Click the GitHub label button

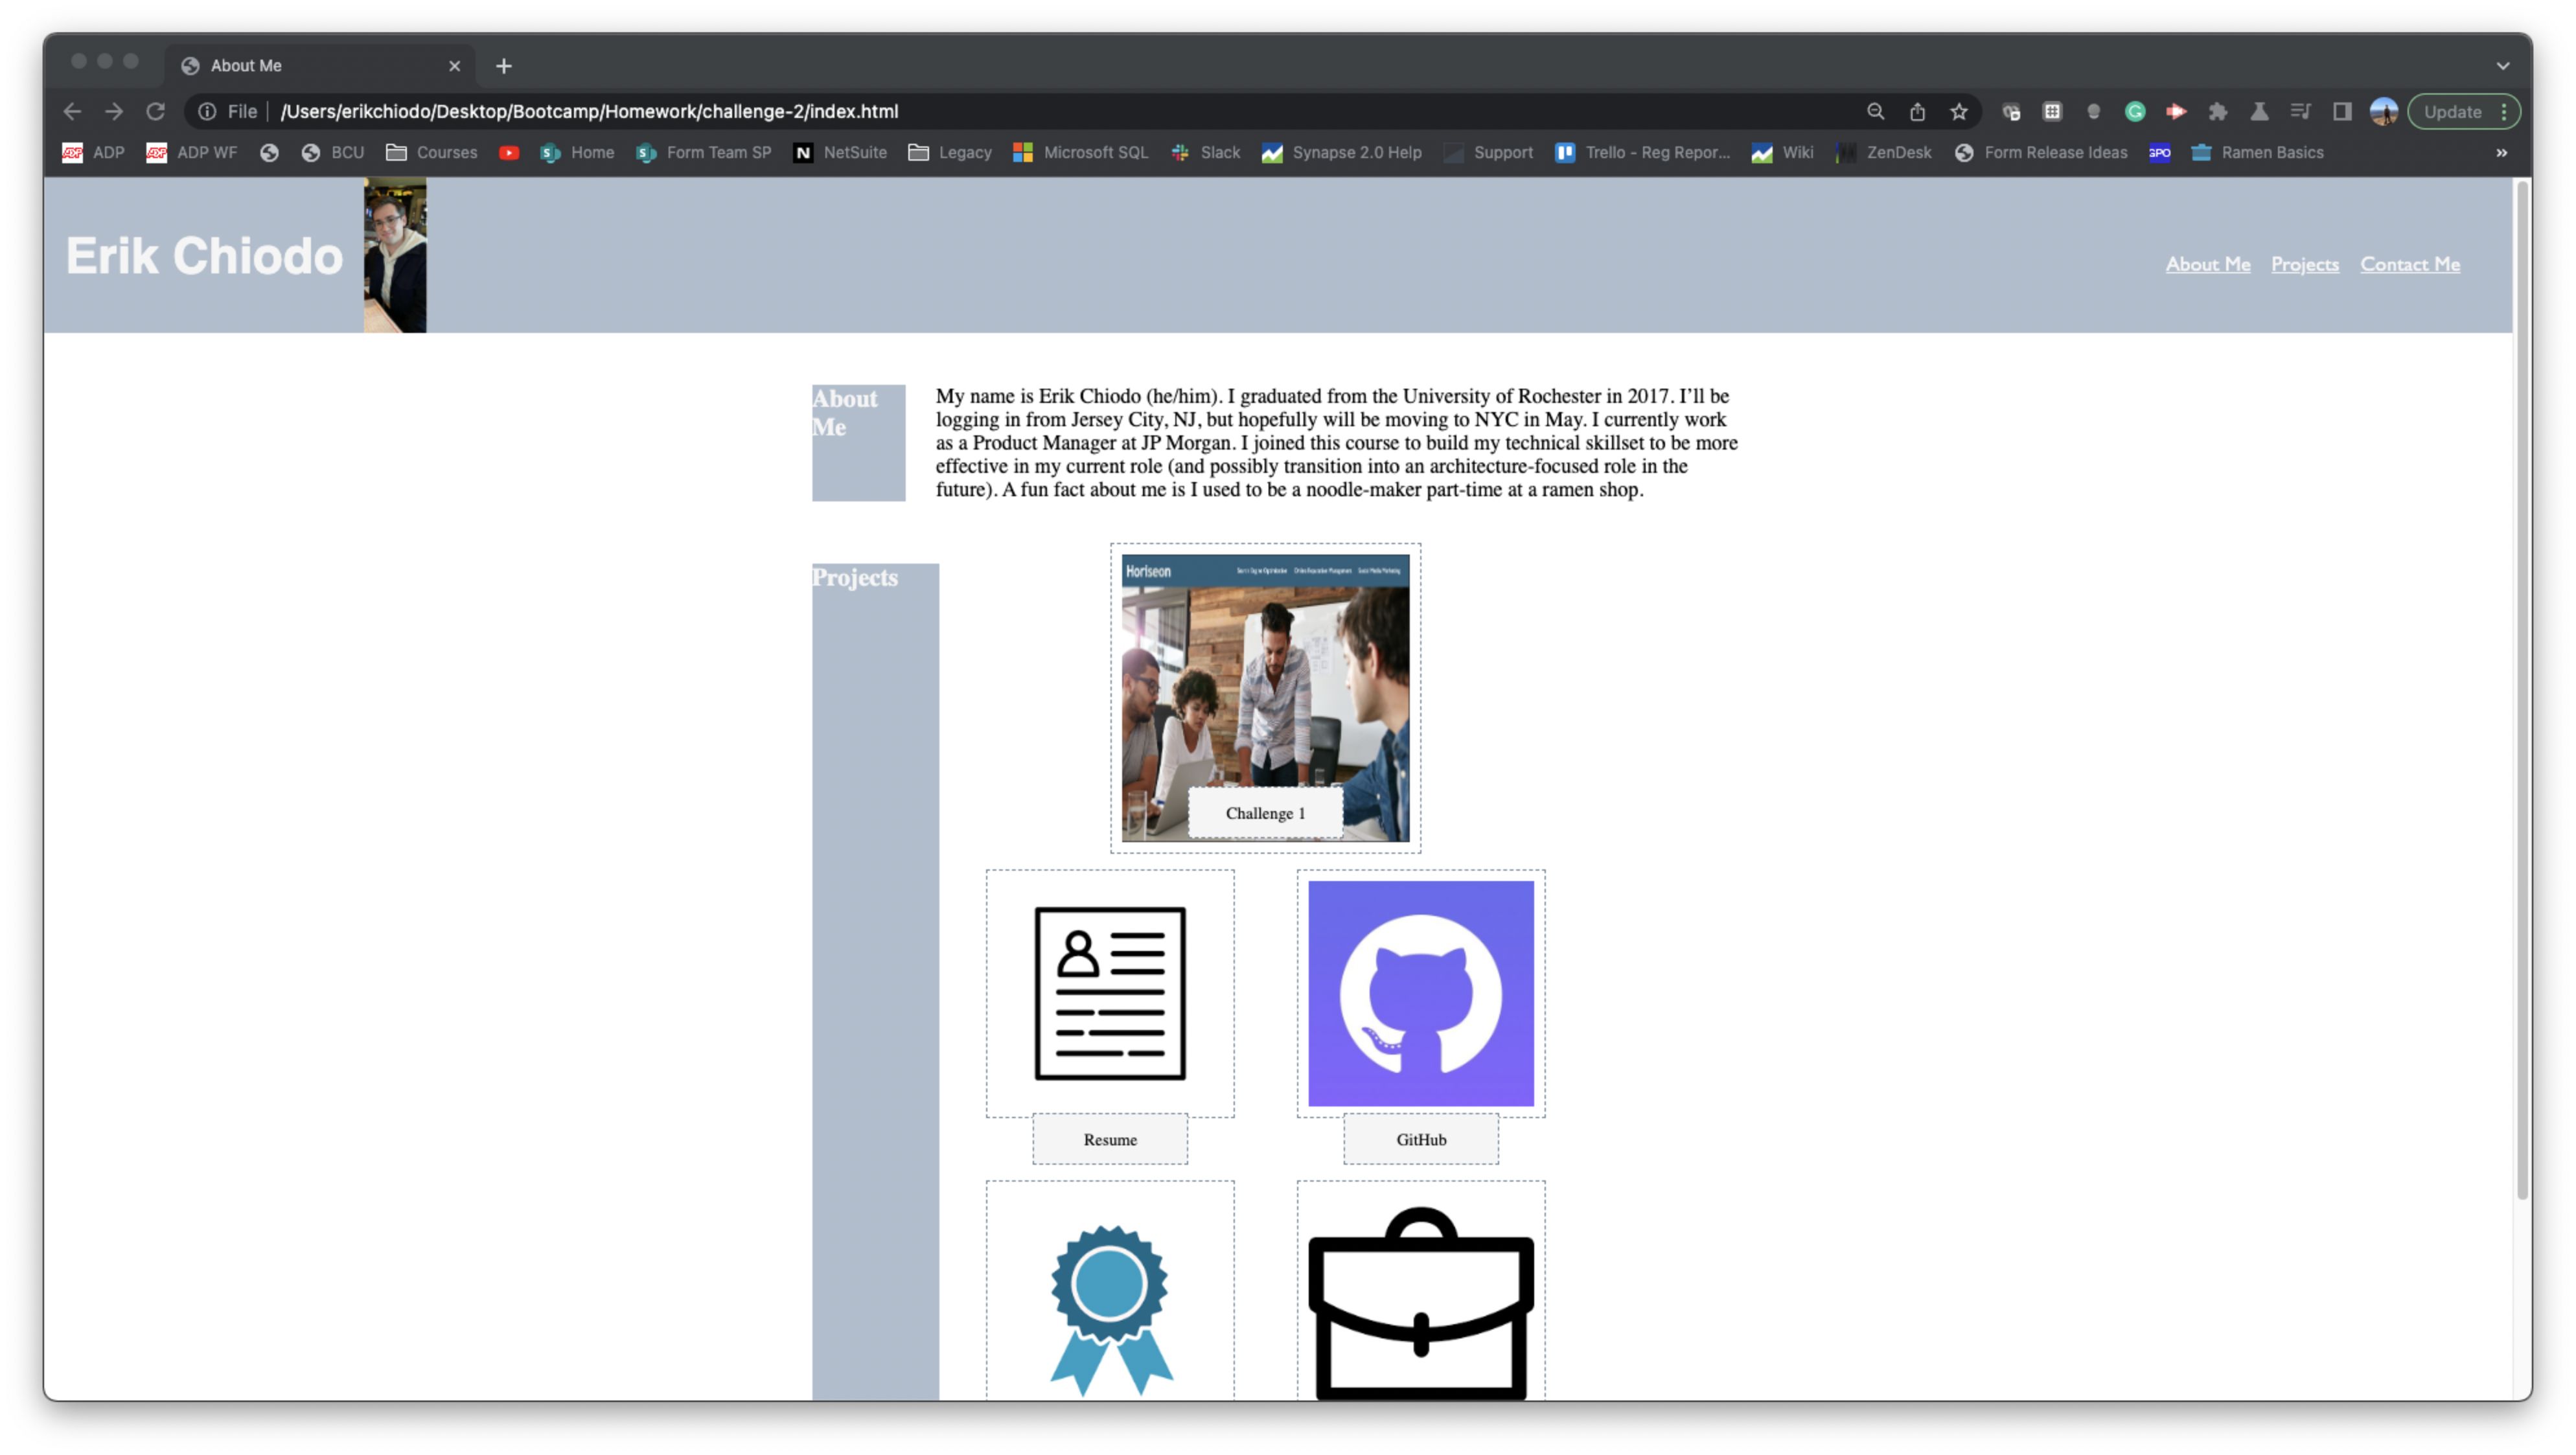coord(1420,1139)
